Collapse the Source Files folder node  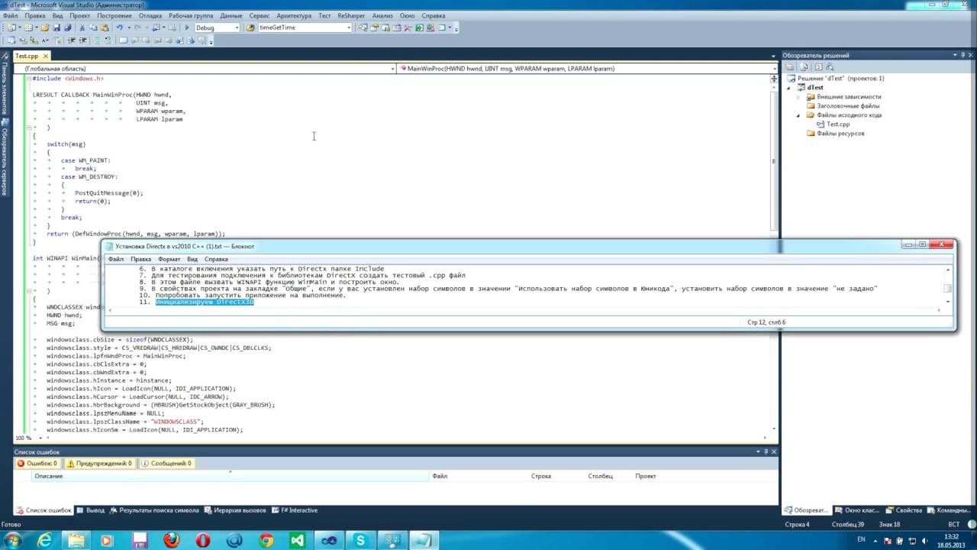pyautogui.click(x=799, y=115)
